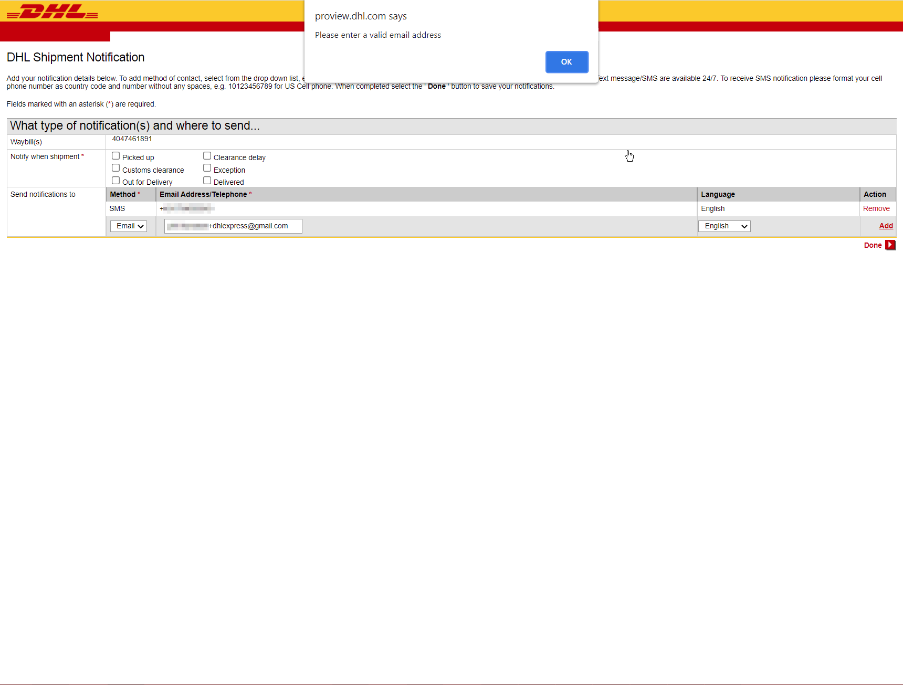903x685 pixels.
Task: Select the Exception notification checkbox
Action: pos(207,168)
